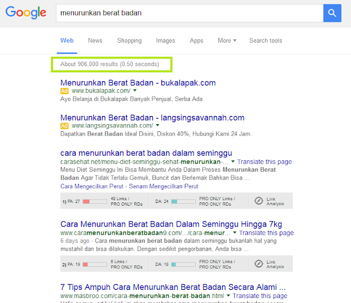Image resolution: width=351 pixels, height=303 pixels.
Task: Open Cara Menurunkan Berat Badan Hingga 7kg result
Action: [x=171, y=224]
